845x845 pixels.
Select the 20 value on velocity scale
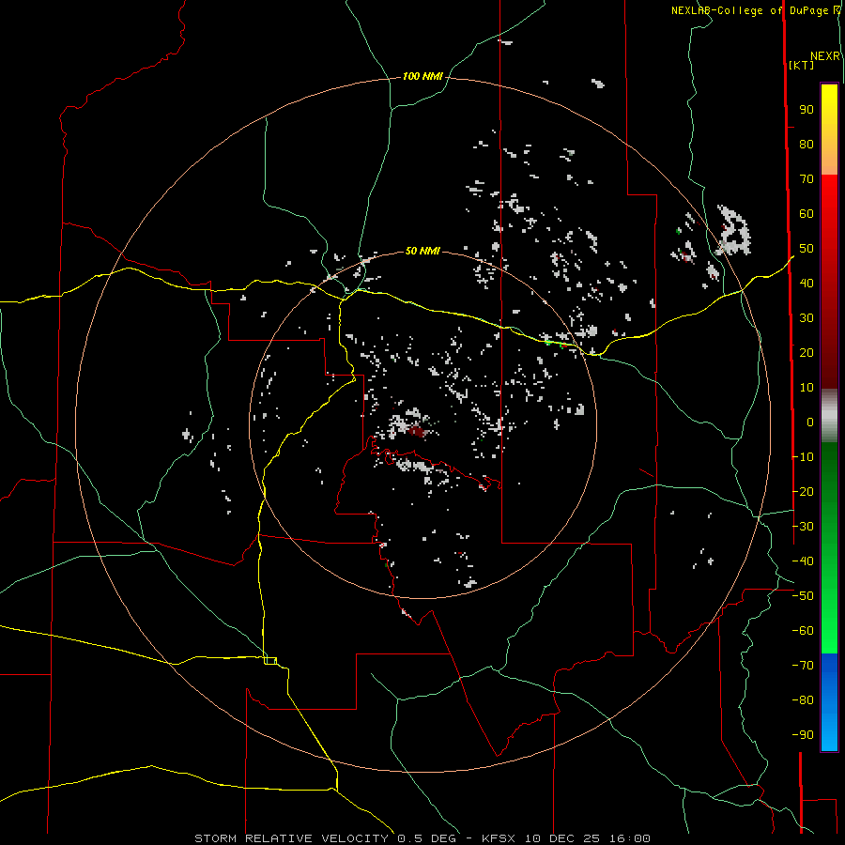(x=807, y=352)
